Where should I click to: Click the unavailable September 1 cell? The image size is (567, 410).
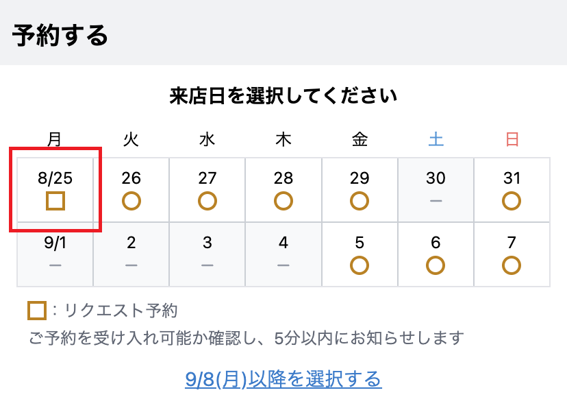(55, 254)
